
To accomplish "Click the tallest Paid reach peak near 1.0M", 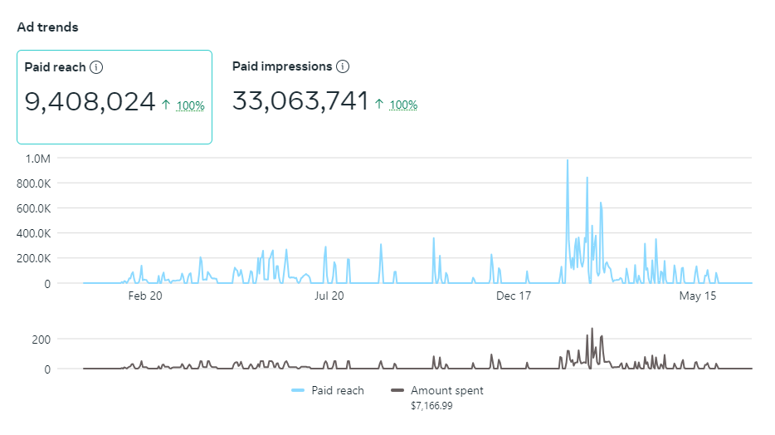I will click(x=568, y=161).
